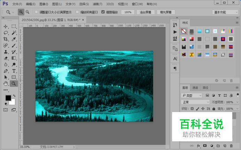Select the Clone Stamp tool
The width and height of the screenshot is (241, 150).
(6, 52)
